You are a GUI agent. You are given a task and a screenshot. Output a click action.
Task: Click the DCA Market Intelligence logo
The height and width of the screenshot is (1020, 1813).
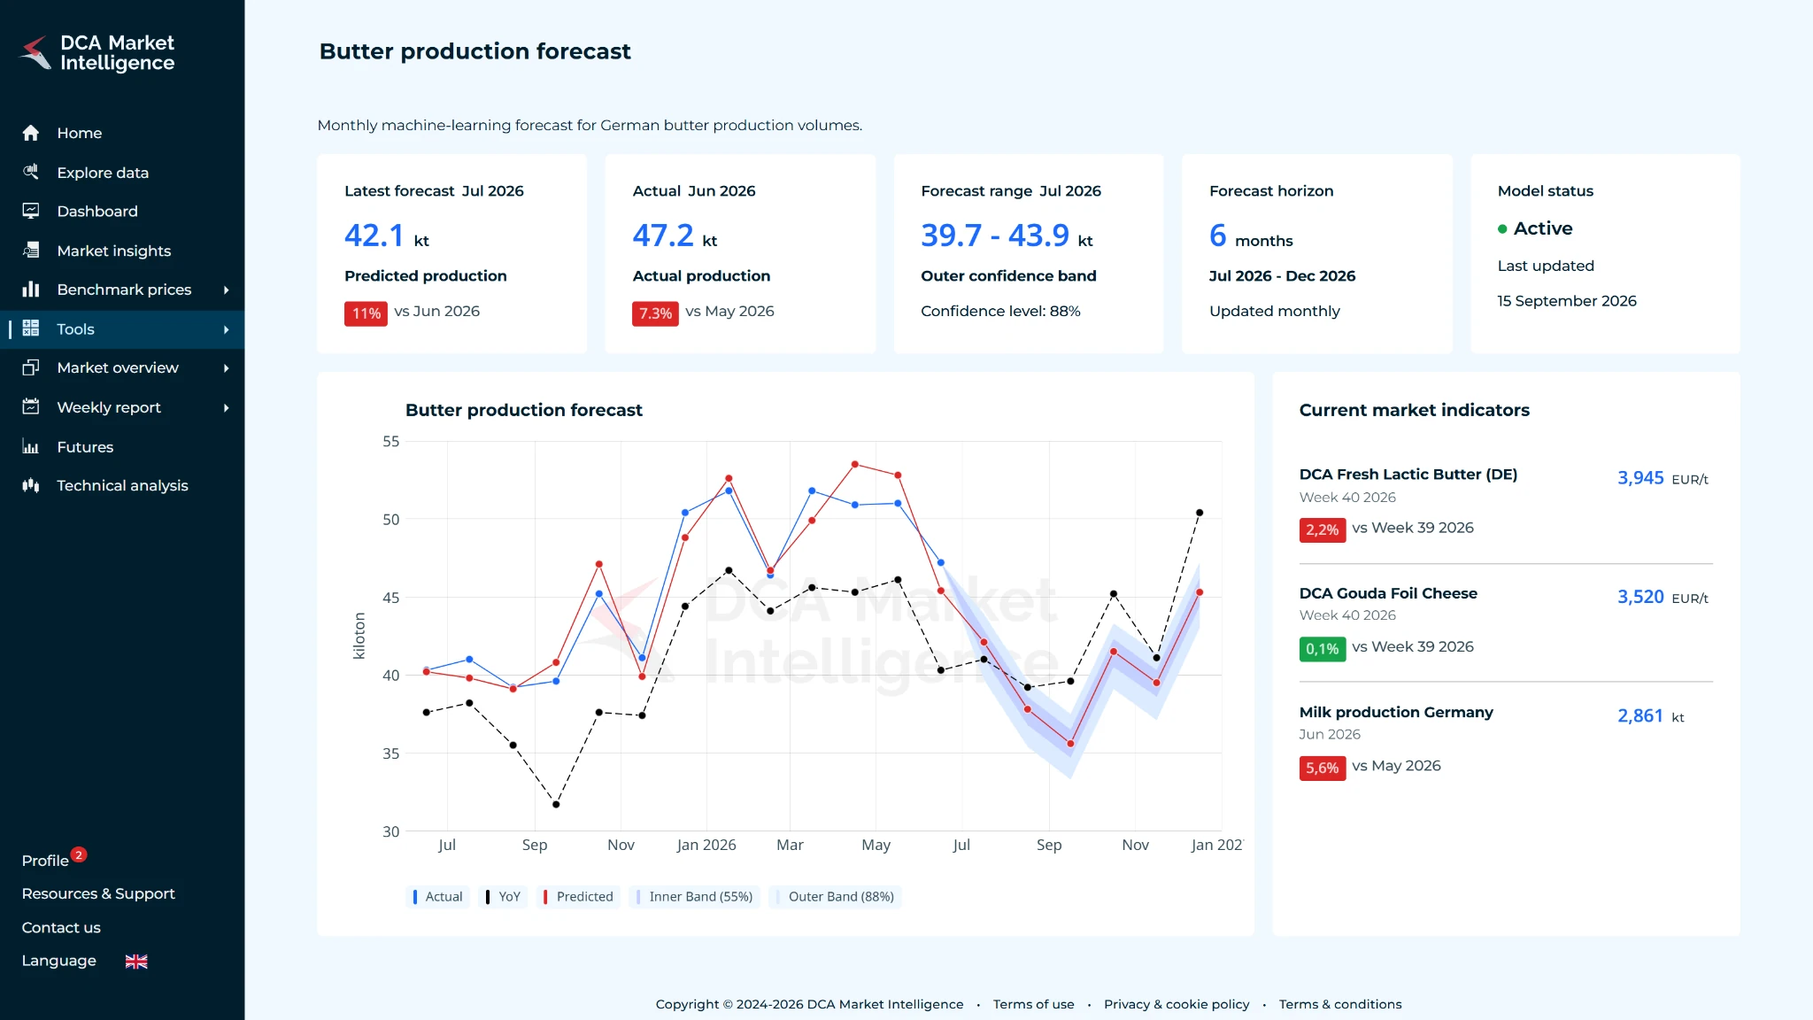[97, 53]
